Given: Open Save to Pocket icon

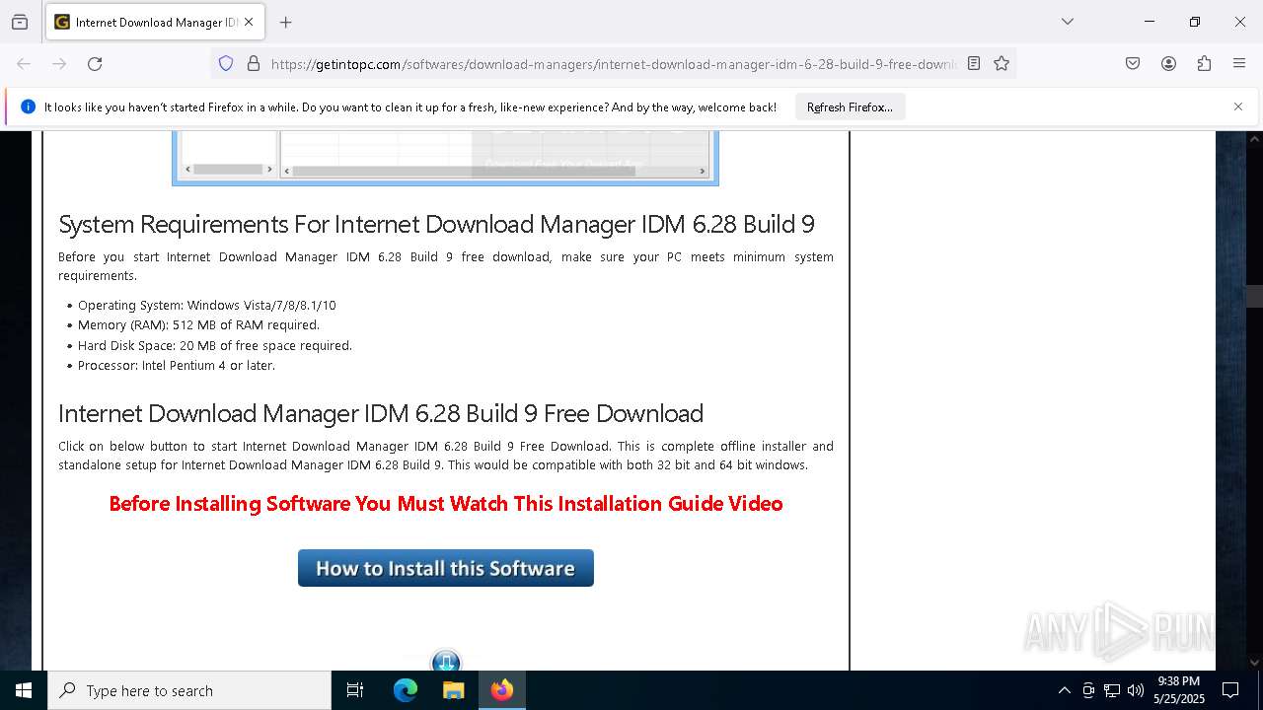Looking at the screenshot, I should point(1133,64).
